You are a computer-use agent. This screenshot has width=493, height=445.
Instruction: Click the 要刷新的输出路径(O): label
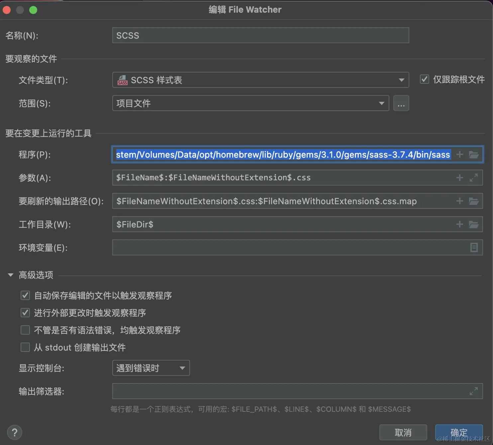(x=61, y=201)
